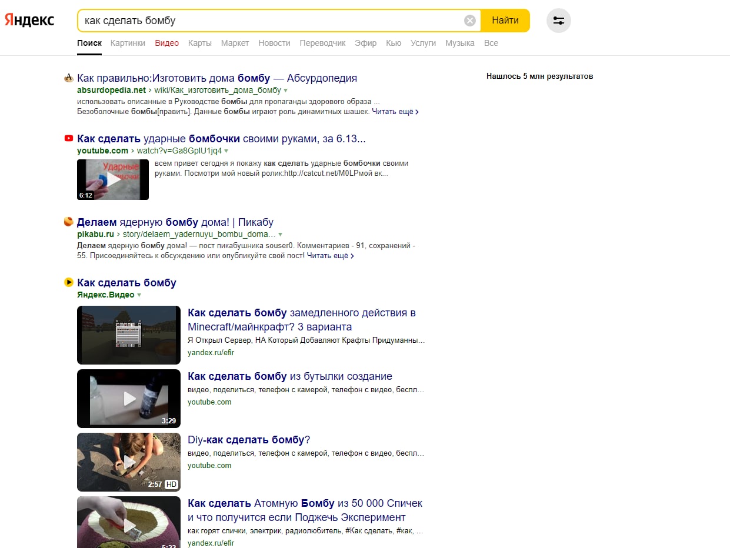This screenshot has width=730, height=548.
Task: Click Читать ещё in the Пикабу snippet
Action: pyautogui.click(x=331, y=256)
